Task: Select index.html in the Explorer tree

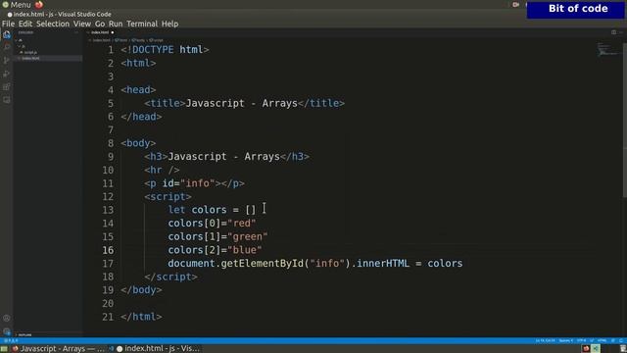Action: 30,59
